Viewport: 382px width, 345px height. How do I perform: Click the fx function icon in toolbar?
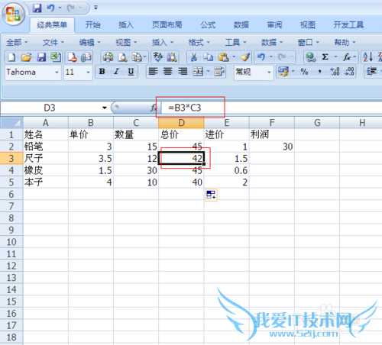coord(347,57)
